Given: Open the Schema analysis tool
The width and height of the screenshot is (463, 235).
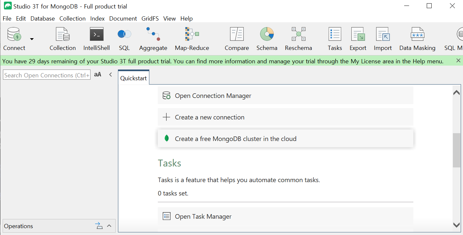Looking at the screenshot, I should coord(267,39).
